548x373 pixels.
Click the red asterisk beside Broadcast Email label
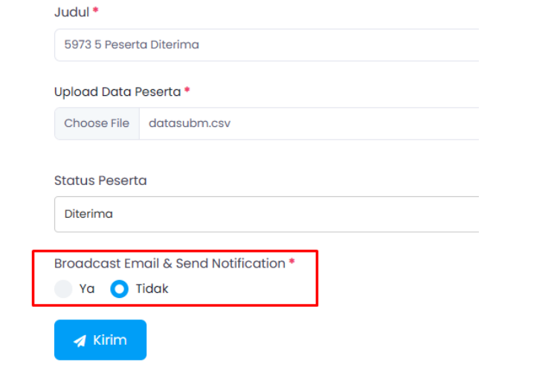(291, 262)
